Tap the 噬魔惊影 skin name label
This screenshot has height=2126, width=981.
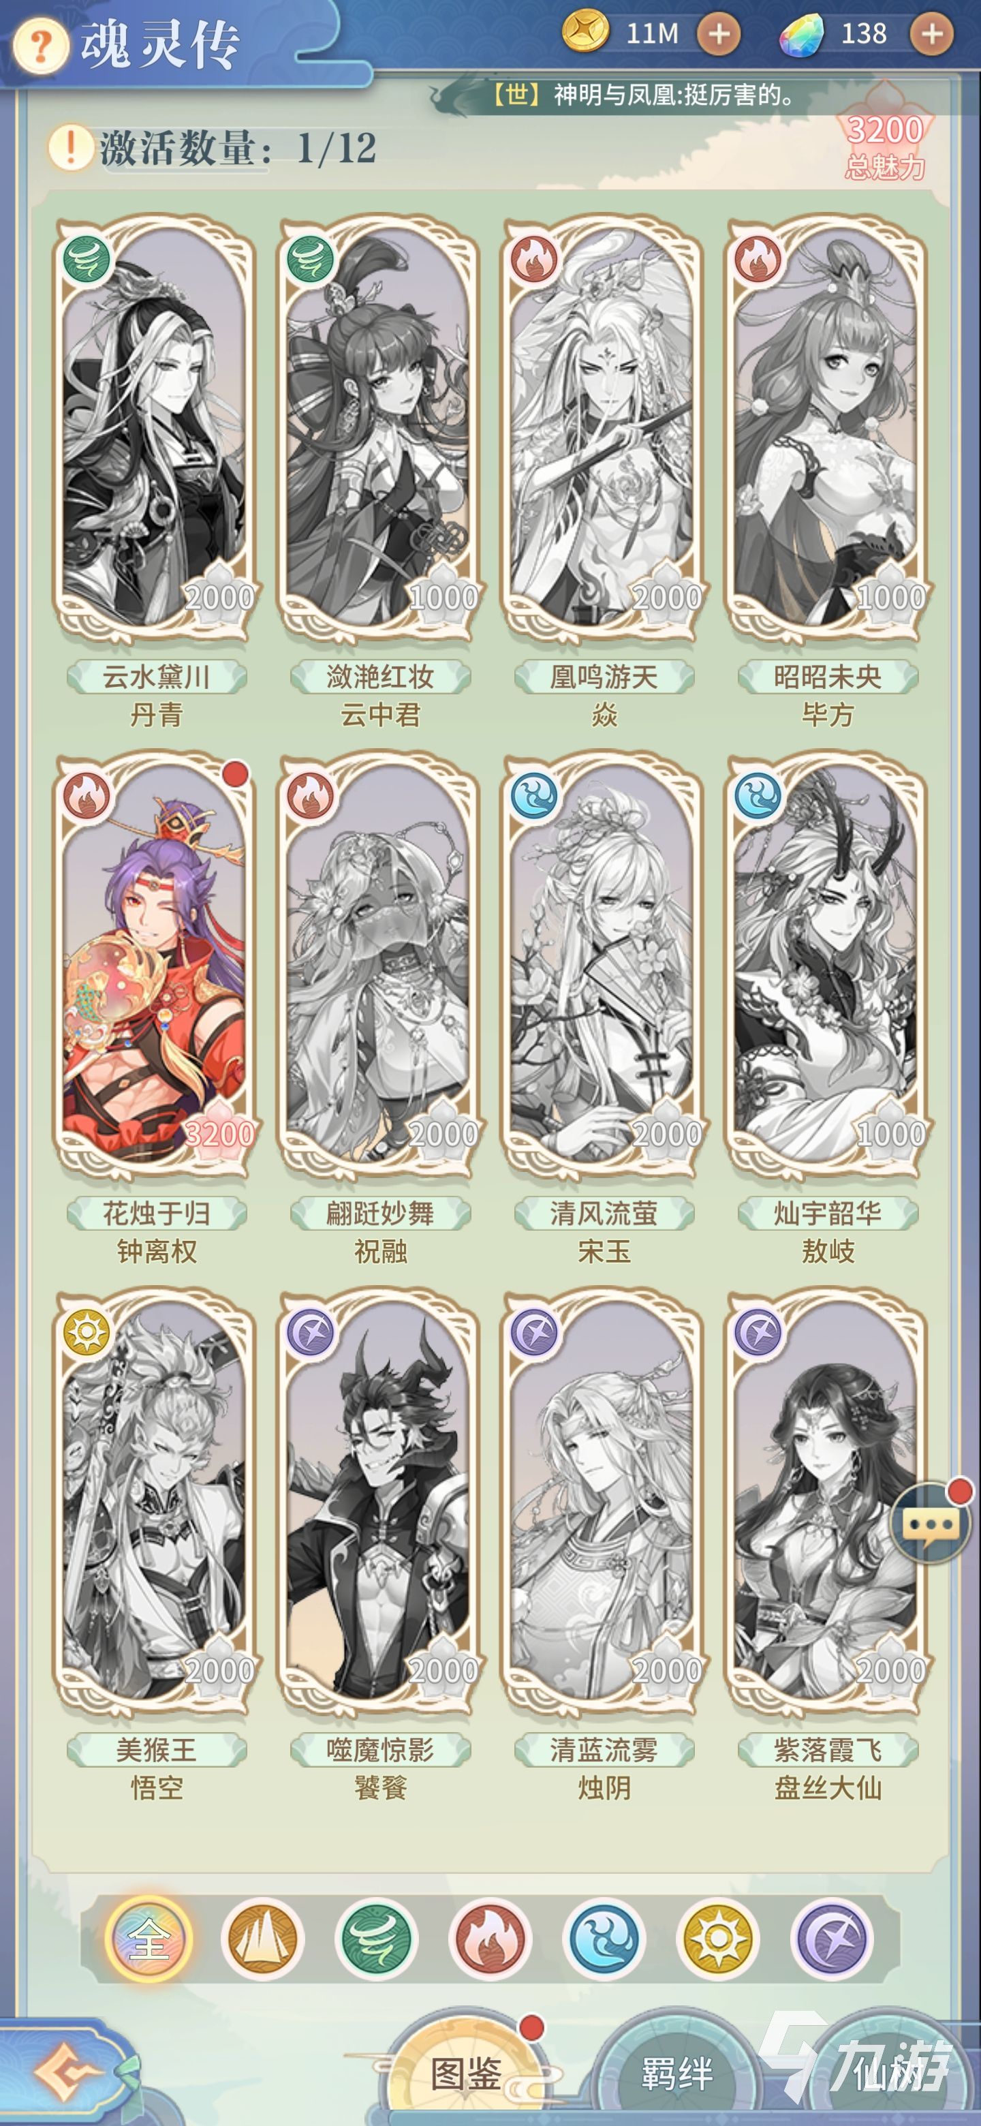(x=380, y=1751)
